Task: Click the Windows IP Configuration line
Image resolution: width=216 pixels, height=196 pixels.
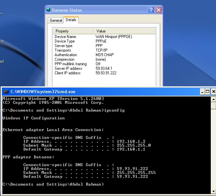Action: click(x=34, y=118)
